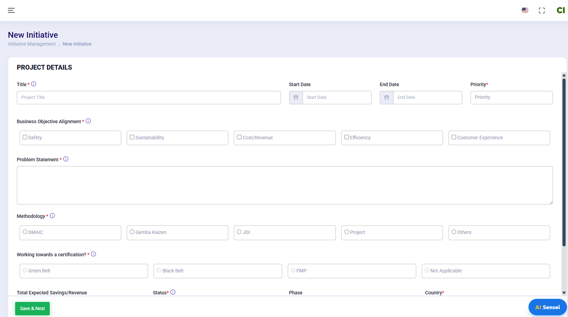Open the End Date calendar icon
The height and width of the screenshot is (317, 568).
point(386,97)
